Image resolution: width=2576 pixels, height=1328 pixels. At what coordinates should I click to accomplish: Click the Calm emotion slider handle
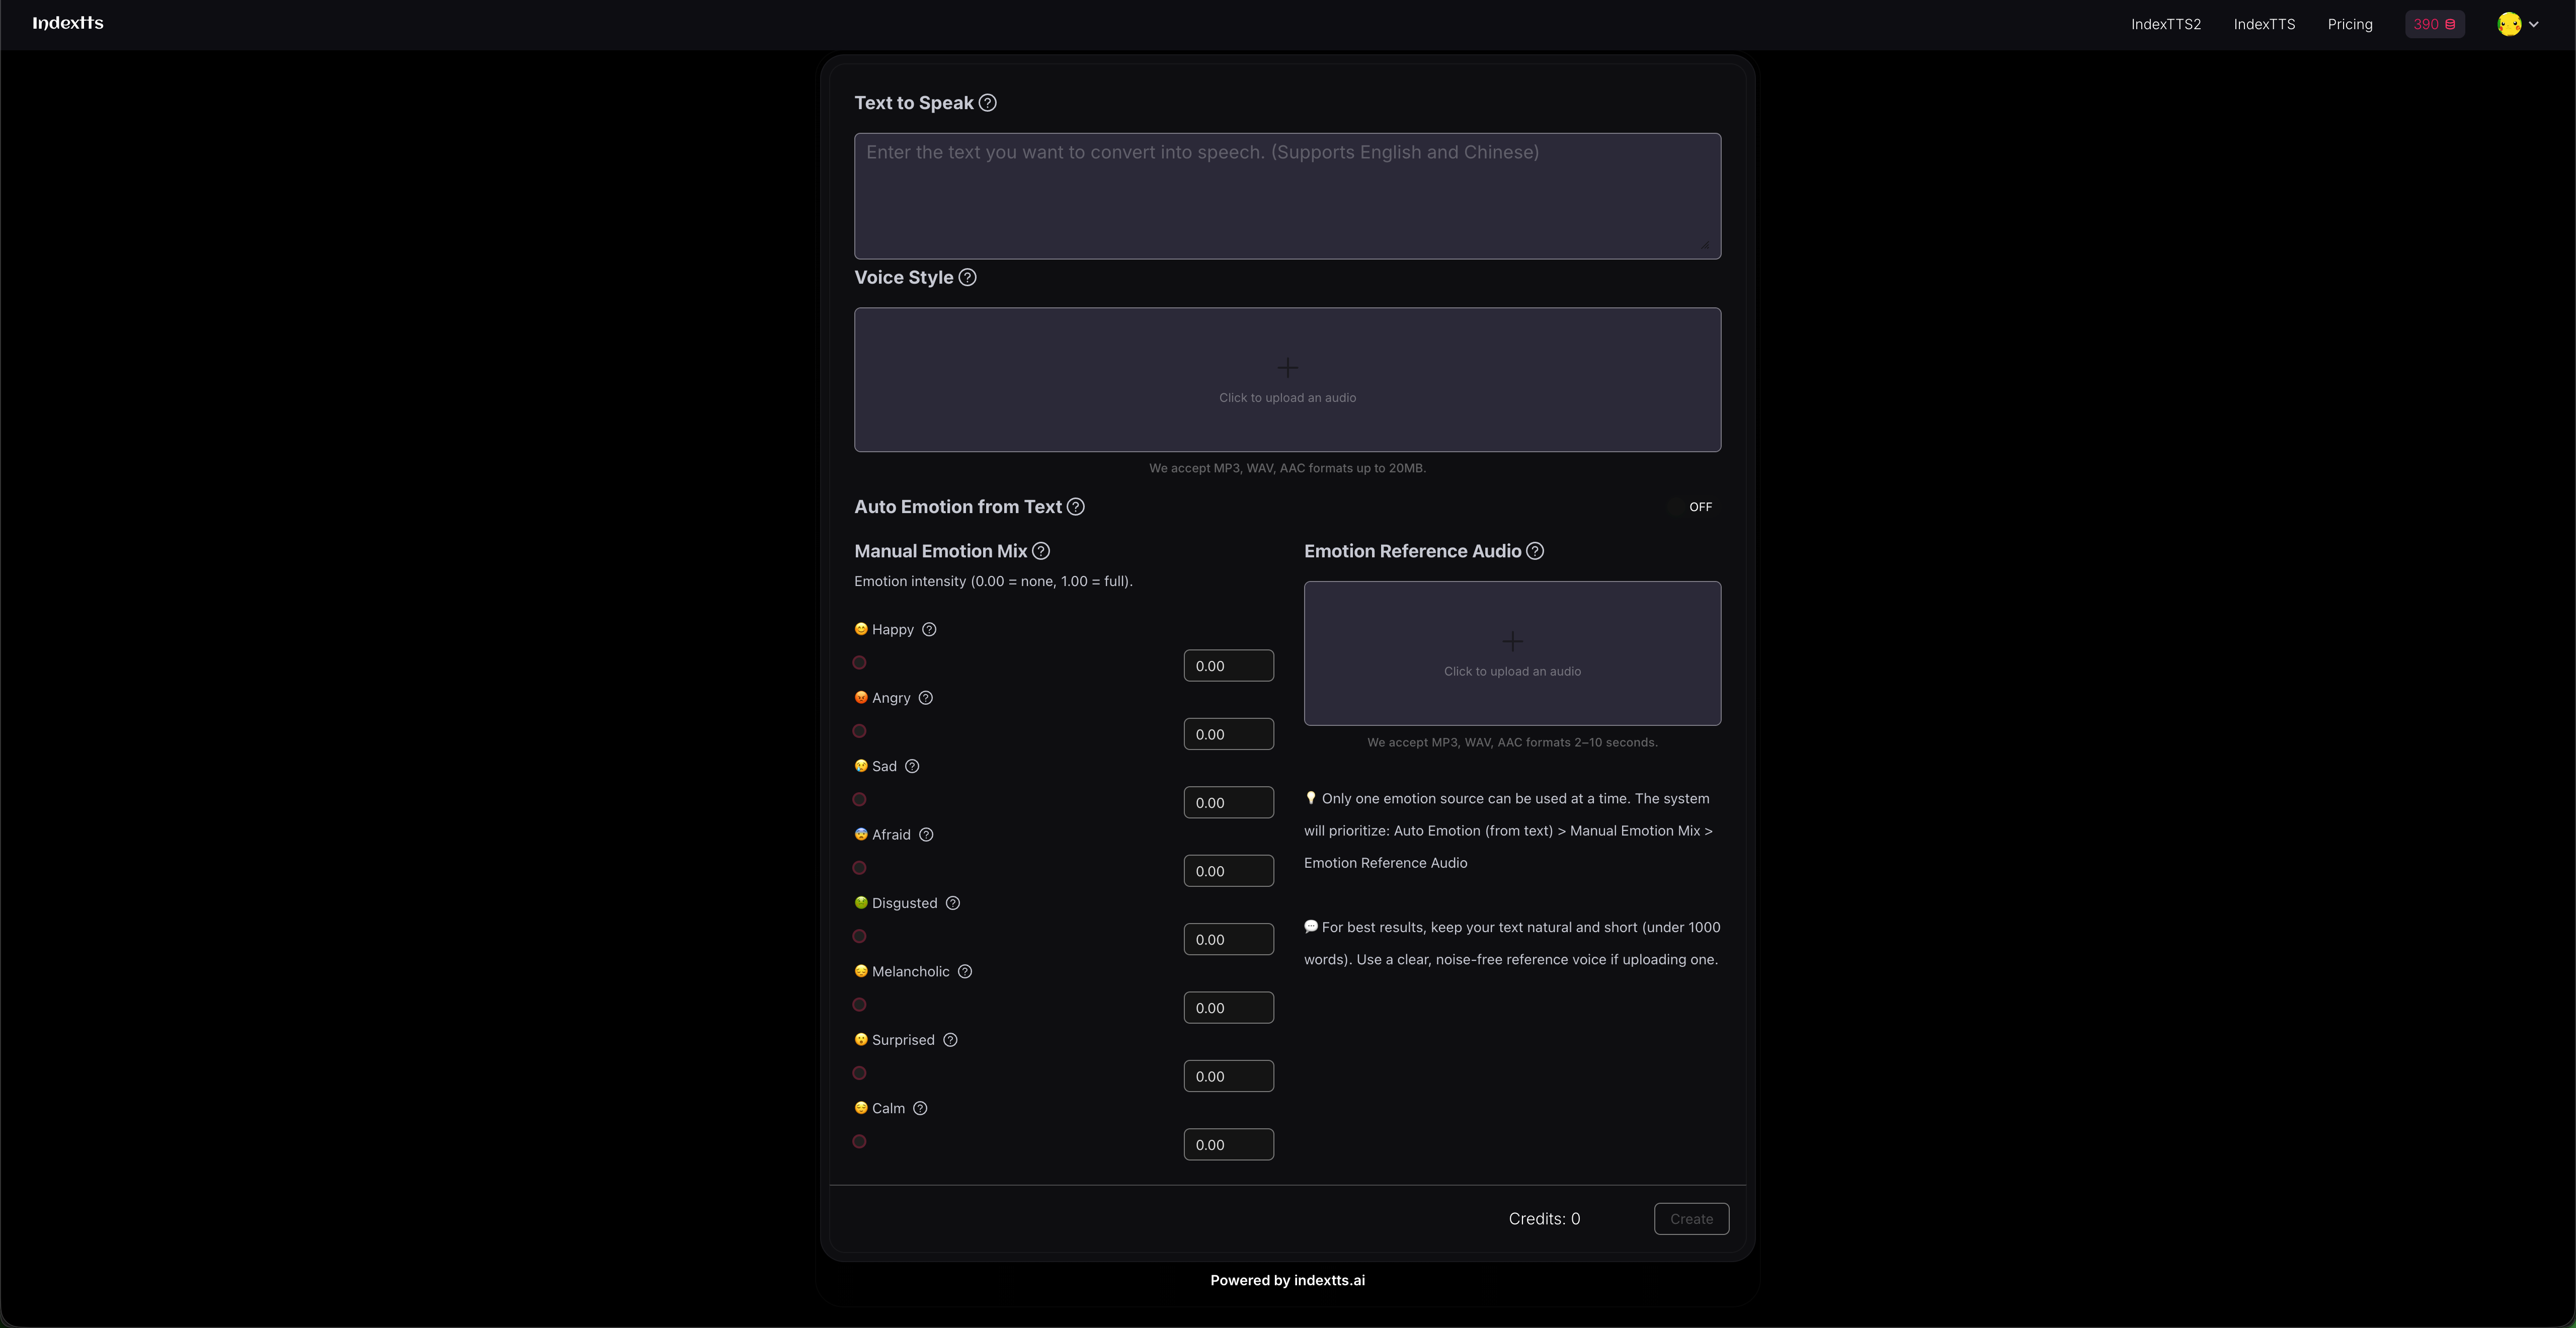click(859, 1142)
